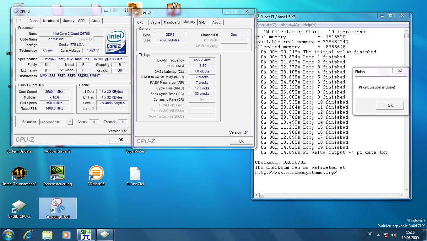Switch to Cache tab in Memory CPU-Z window

[155, 22]
